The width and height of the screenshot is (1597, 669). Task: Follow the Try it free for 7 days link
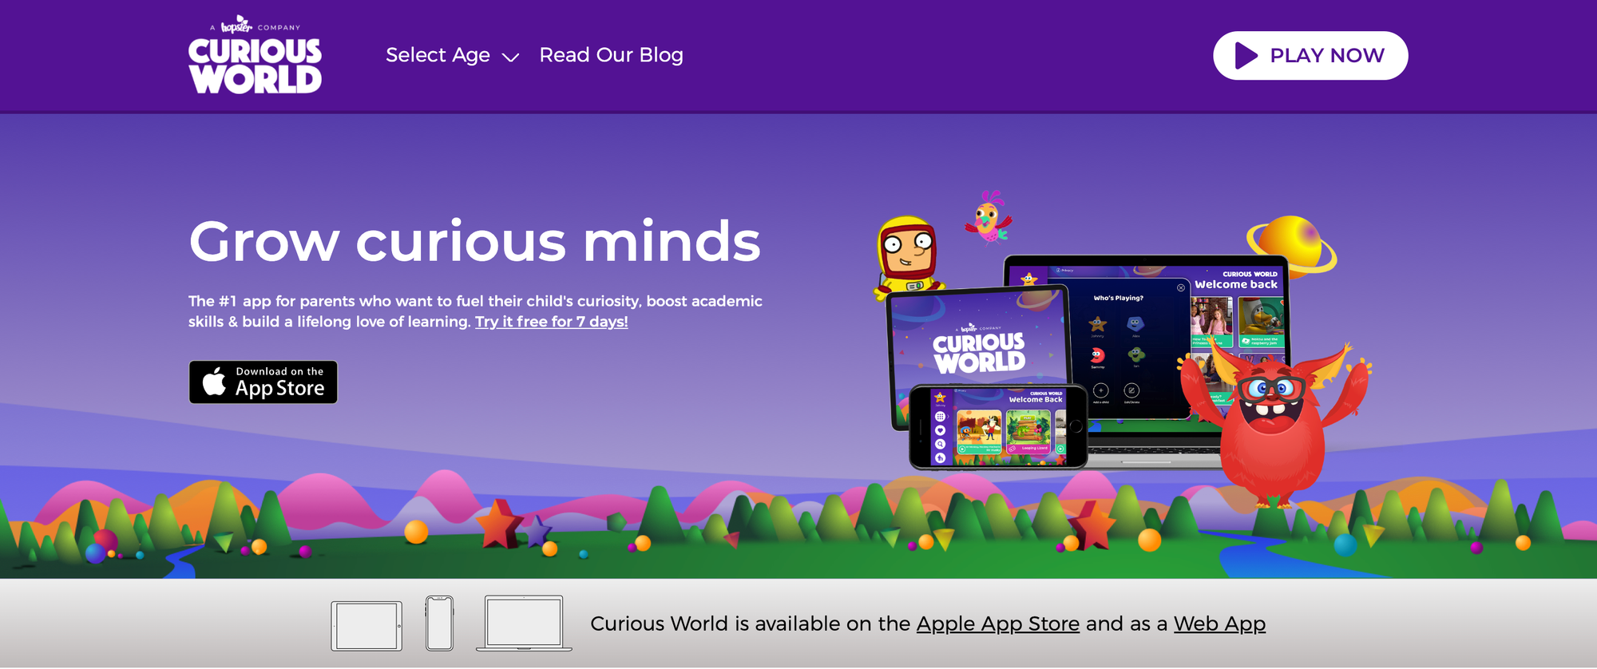point(552,322)
